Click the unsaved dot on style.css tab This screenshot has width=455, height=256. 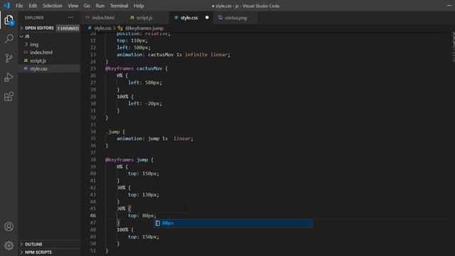(x=207, y=17)
